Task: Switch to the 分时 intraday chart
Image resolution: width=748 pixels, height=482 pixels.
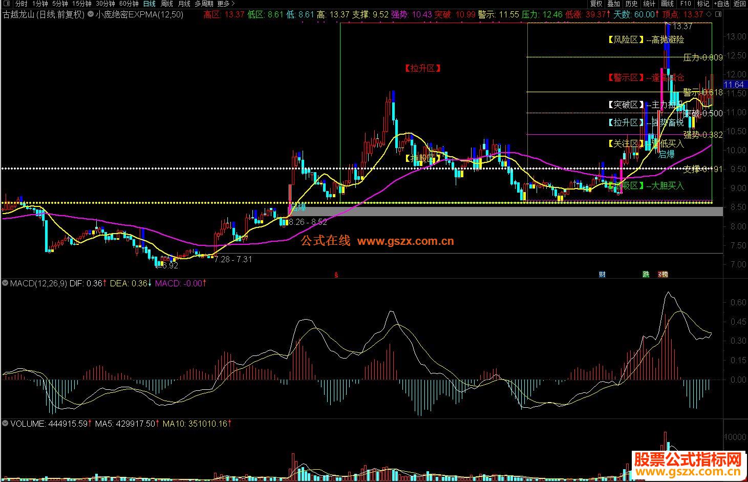Action: 21,4
